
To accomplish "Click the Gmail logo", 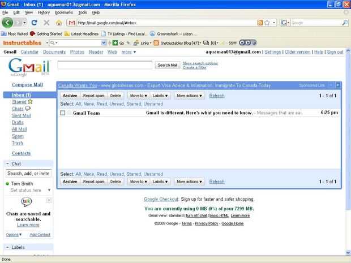I will tap(29, 67).
